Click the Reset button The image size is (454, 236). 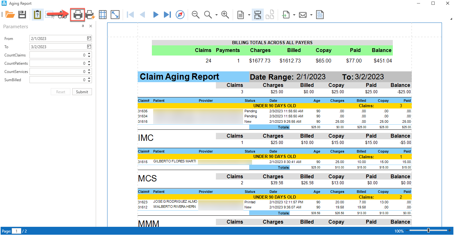(x=61, y=92)
